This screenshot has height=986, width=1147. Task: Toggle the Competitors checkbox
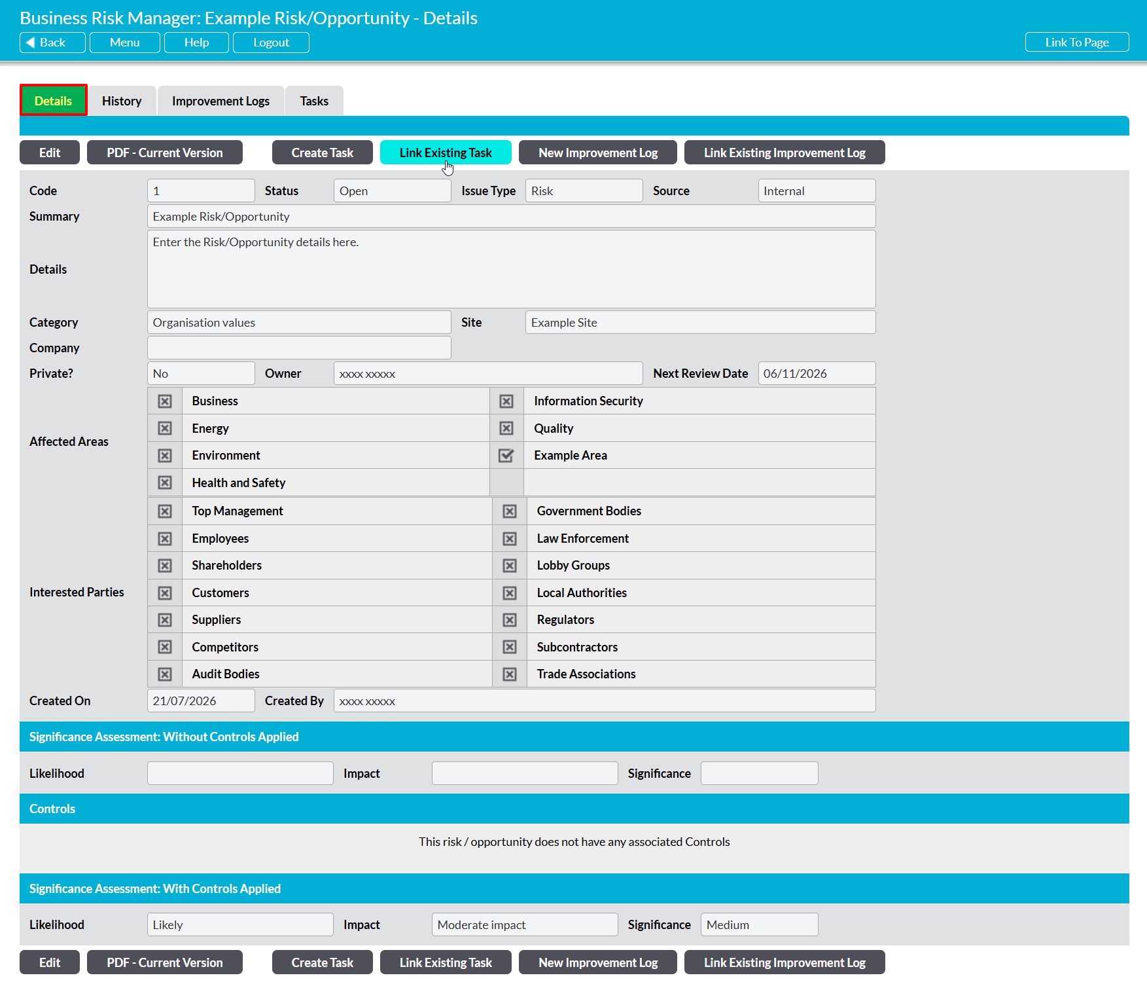[165, 647]
